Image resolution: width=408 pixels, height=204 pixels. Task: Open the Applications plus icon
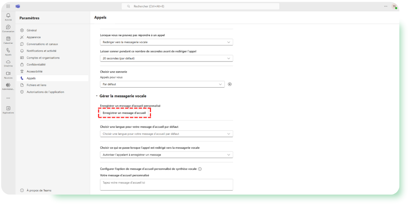tap(8, 108)
